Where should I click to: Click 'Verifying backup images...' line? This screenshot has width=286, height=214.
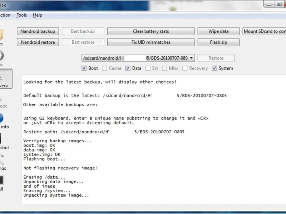(x=58, y=141)
